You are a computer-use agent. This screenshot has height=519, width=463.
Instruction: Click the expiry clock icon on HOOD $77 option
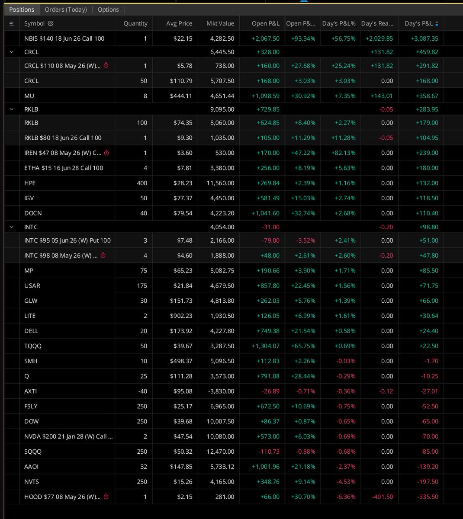point(106,497)
